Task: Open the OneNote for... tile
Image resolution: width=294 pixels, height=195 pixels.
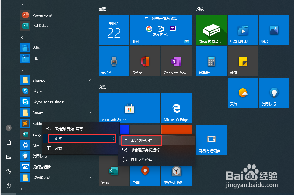Action: click(x=177, y=61)
